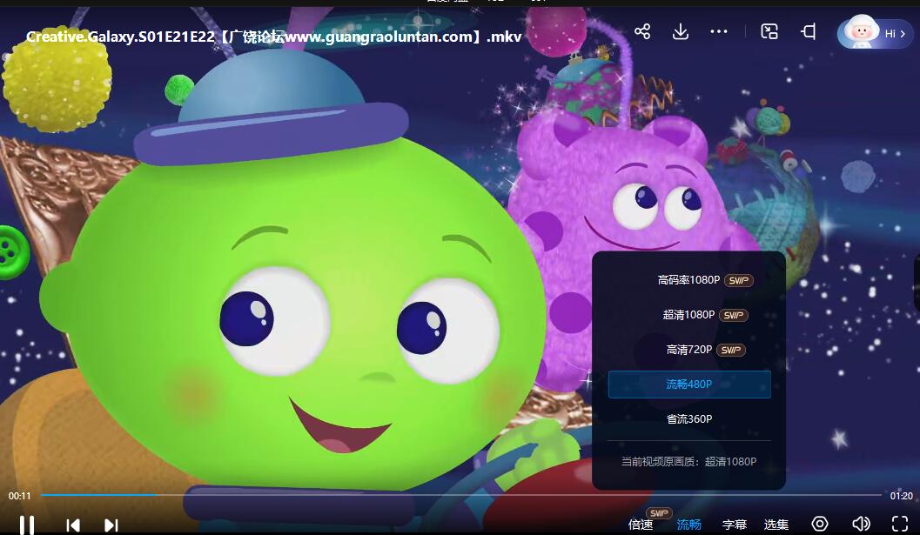Download the video using download icon

pos(681,31)
